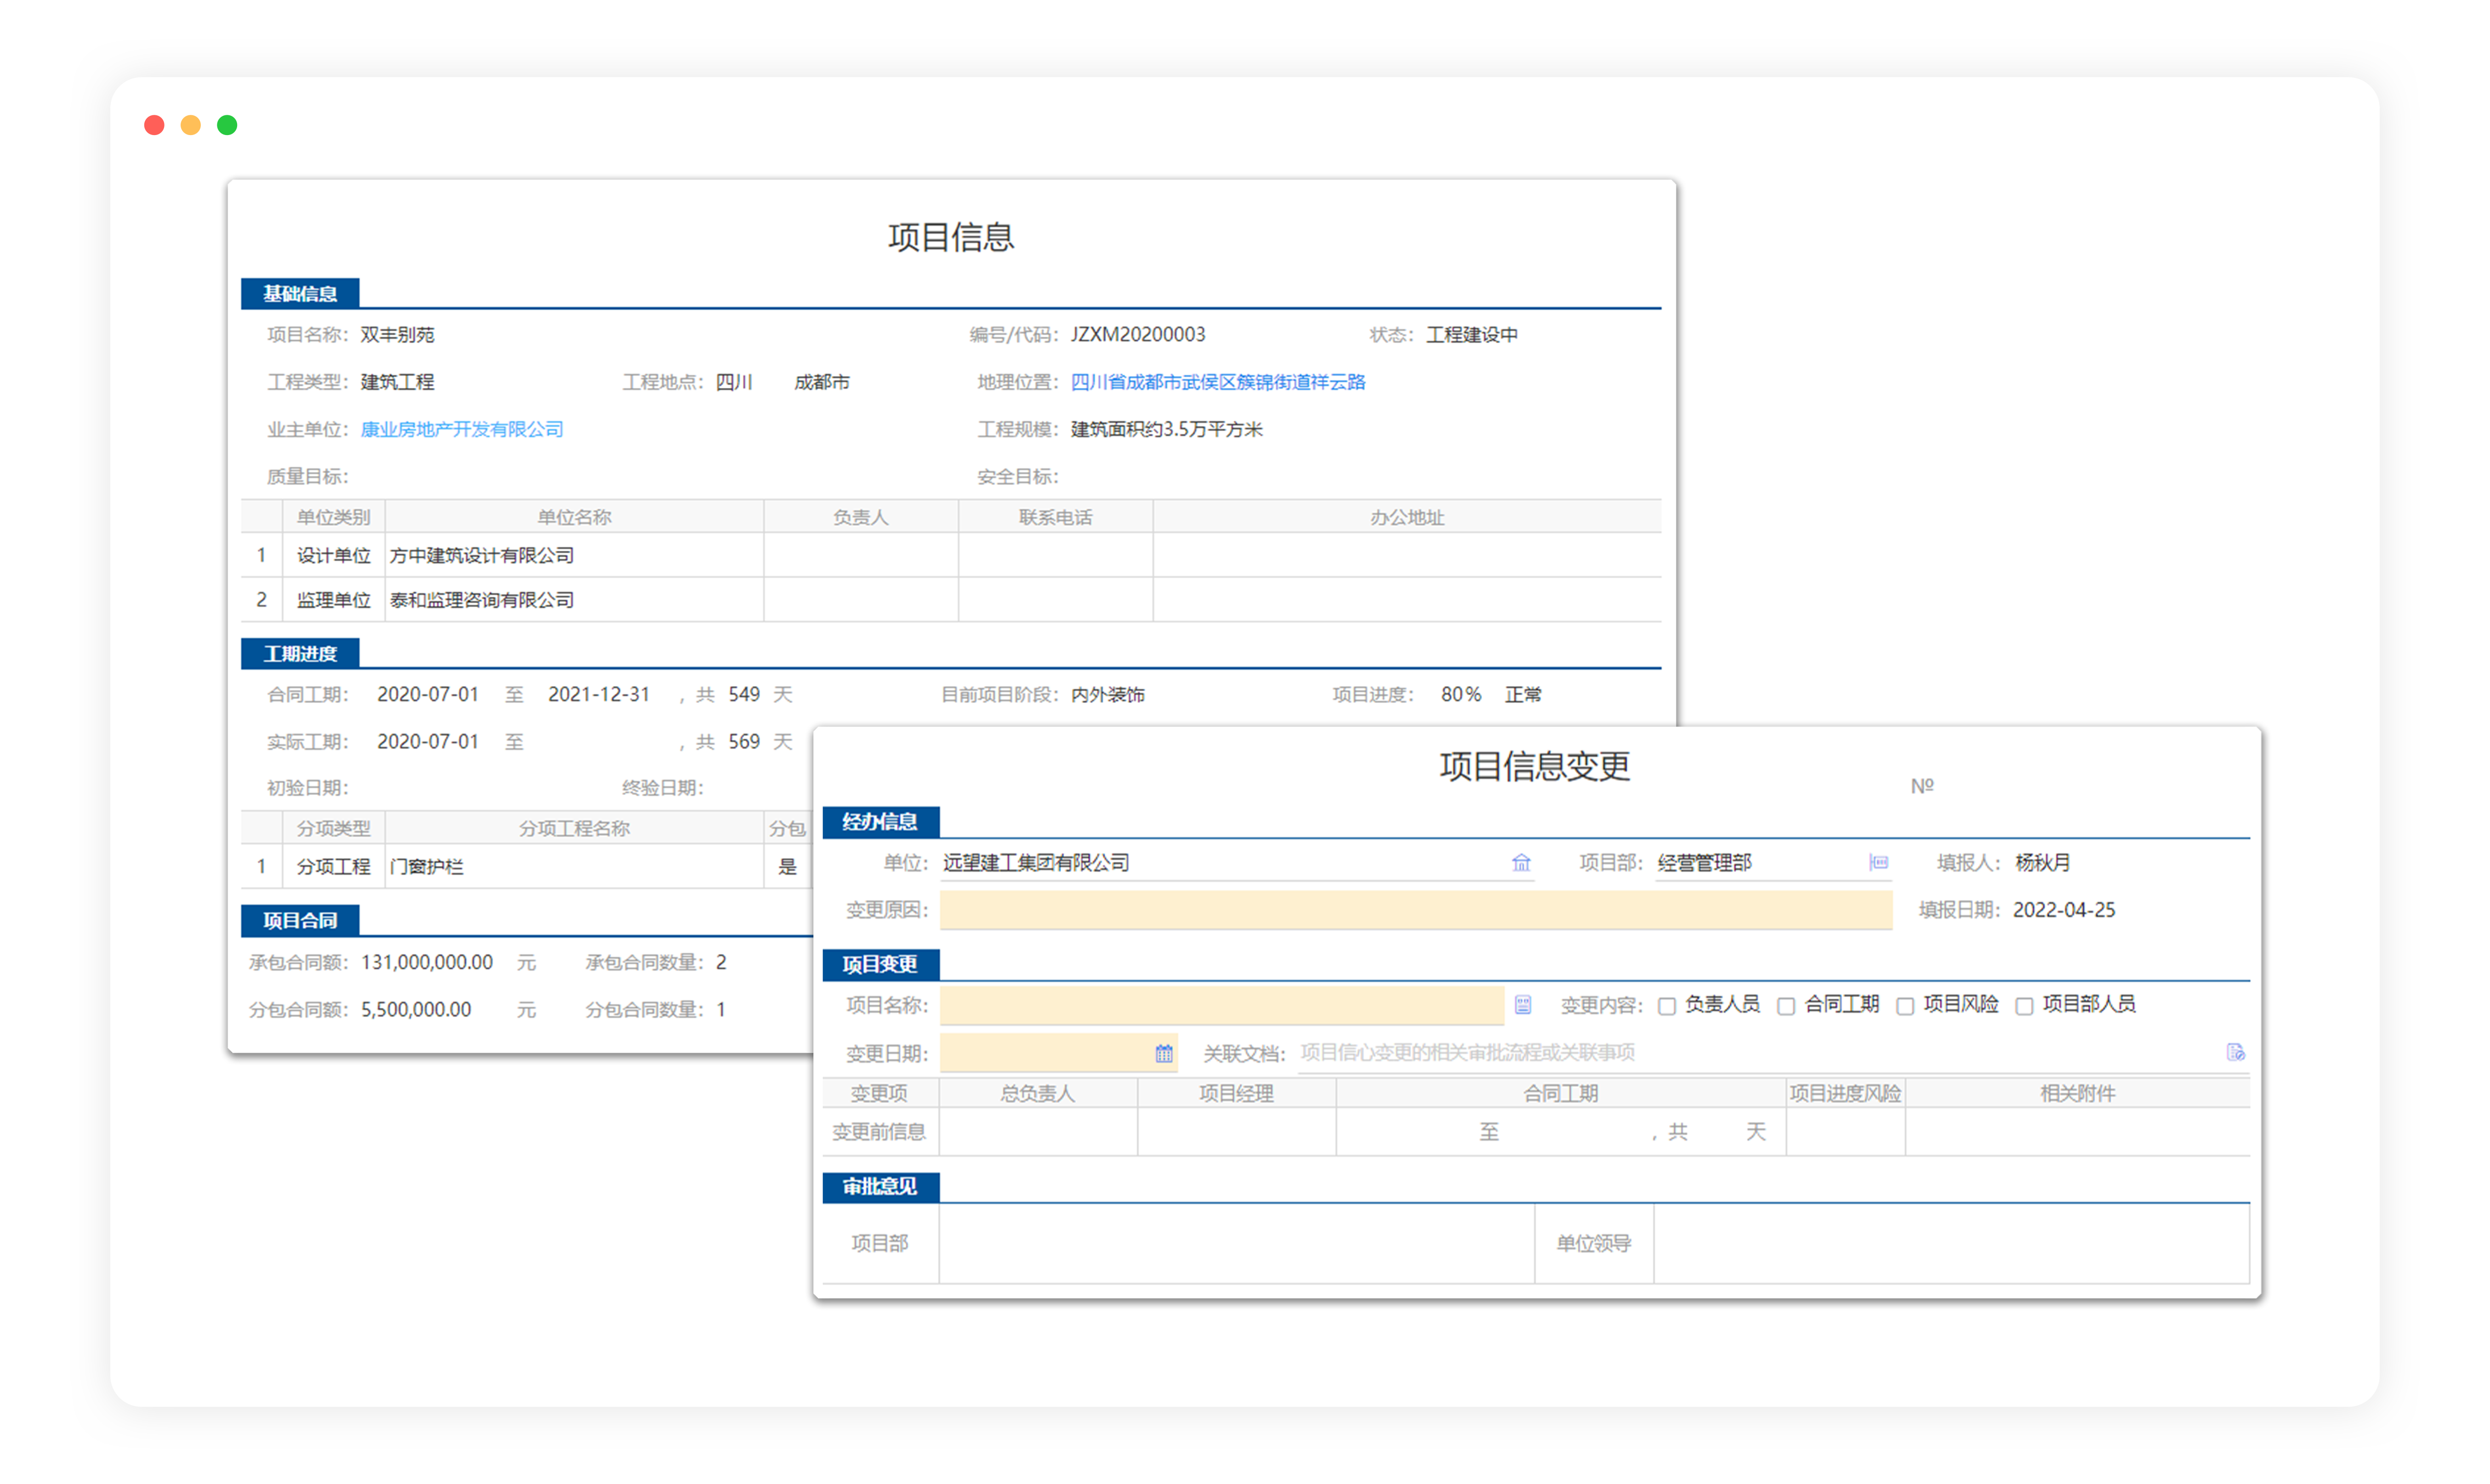The image size is (2490, 1484).
Task: Click the 监理单位 category cell
Action: pos(333,600)
